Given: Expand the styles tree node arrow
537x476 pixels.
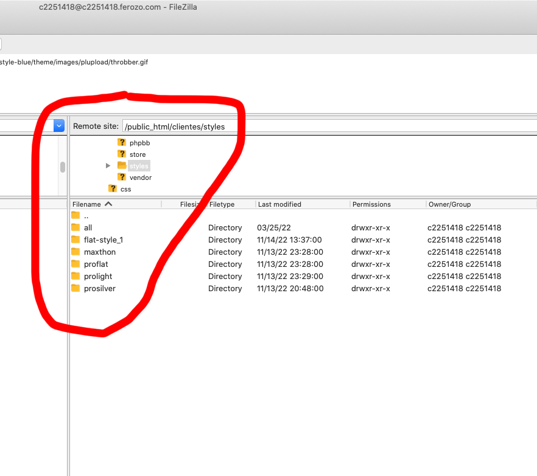Looking at the screenshot, I should [108, 165].
